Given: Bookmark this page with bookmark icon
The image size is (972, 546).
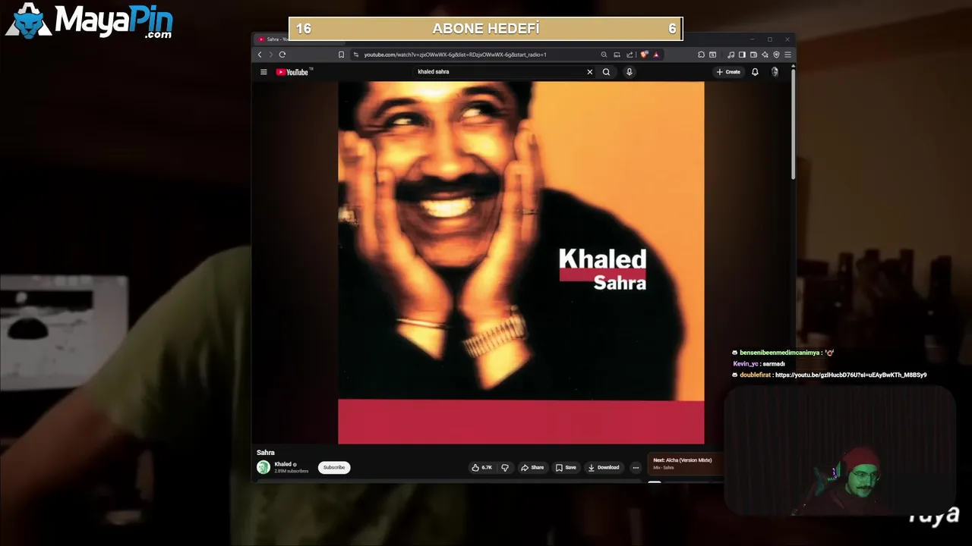Looking at the screenshot, I should click(x=341, y=55).
